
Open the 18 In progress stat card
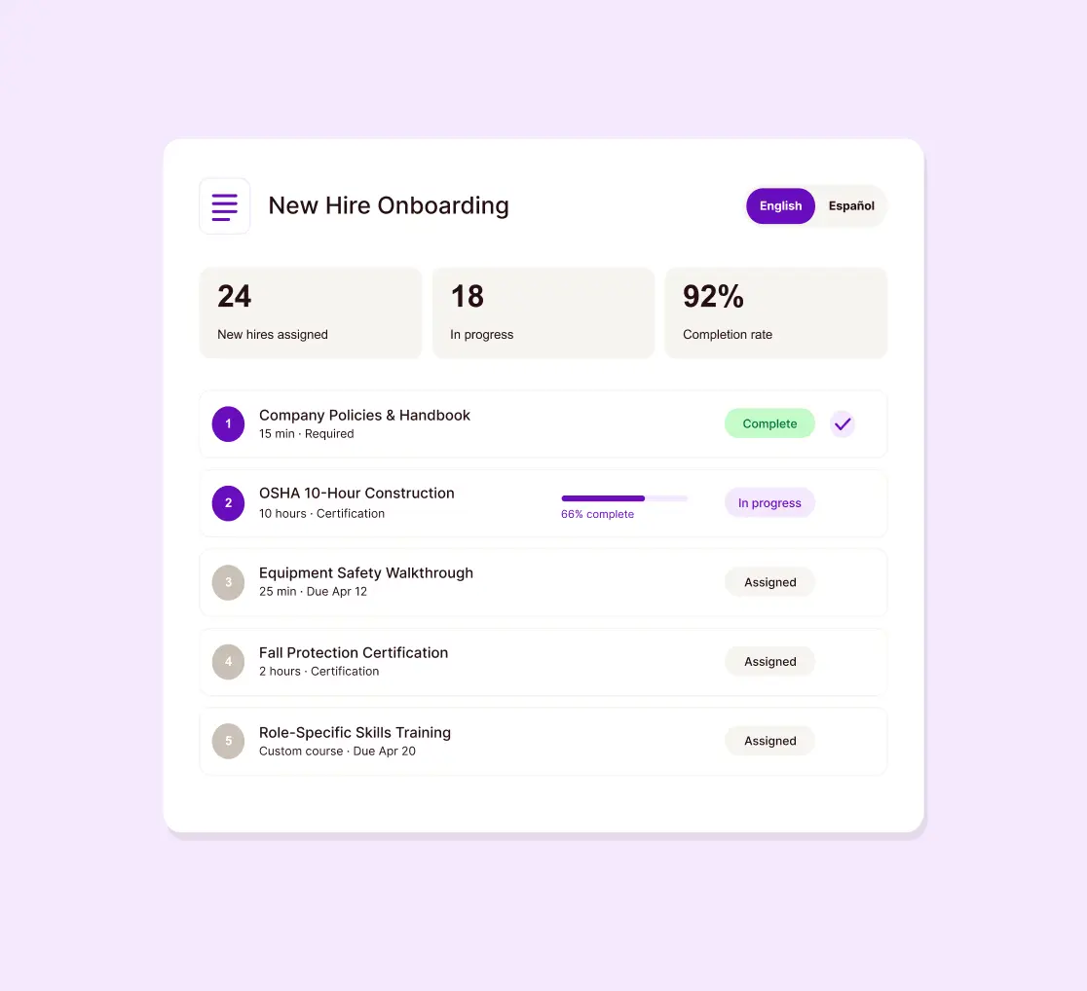coord(543,313)
